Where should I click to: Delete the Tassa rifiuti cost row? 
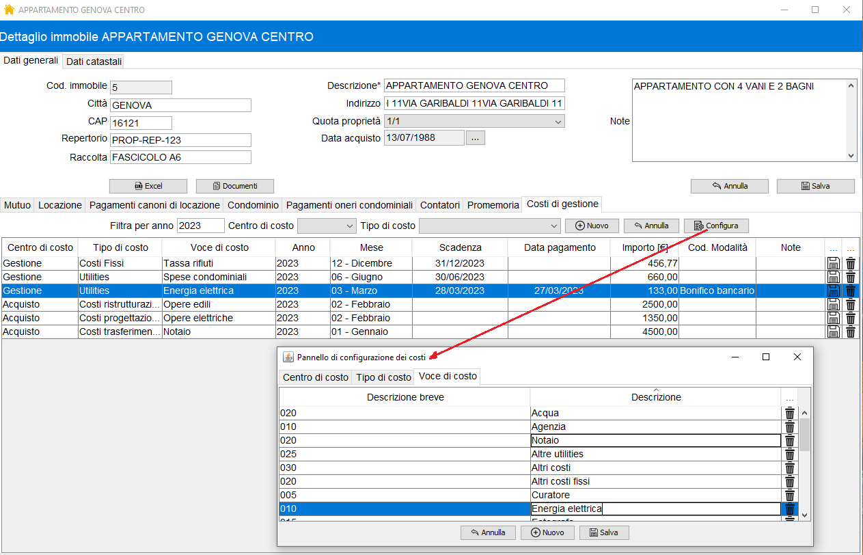850,263
